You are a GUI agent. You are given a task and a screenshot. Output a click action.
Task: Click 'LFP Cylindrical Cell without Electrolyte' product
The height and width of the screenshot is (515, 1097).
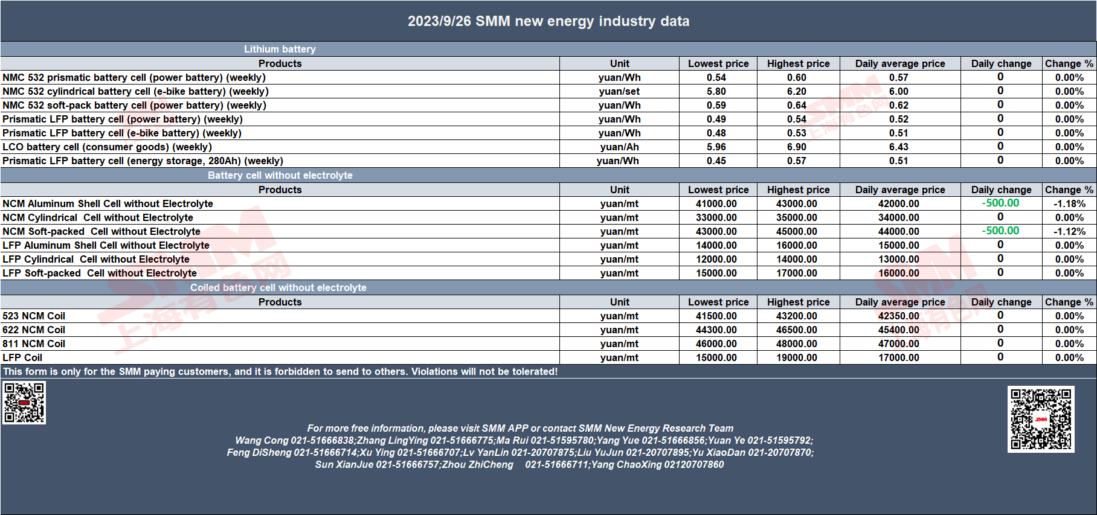[x=96, y=259]
